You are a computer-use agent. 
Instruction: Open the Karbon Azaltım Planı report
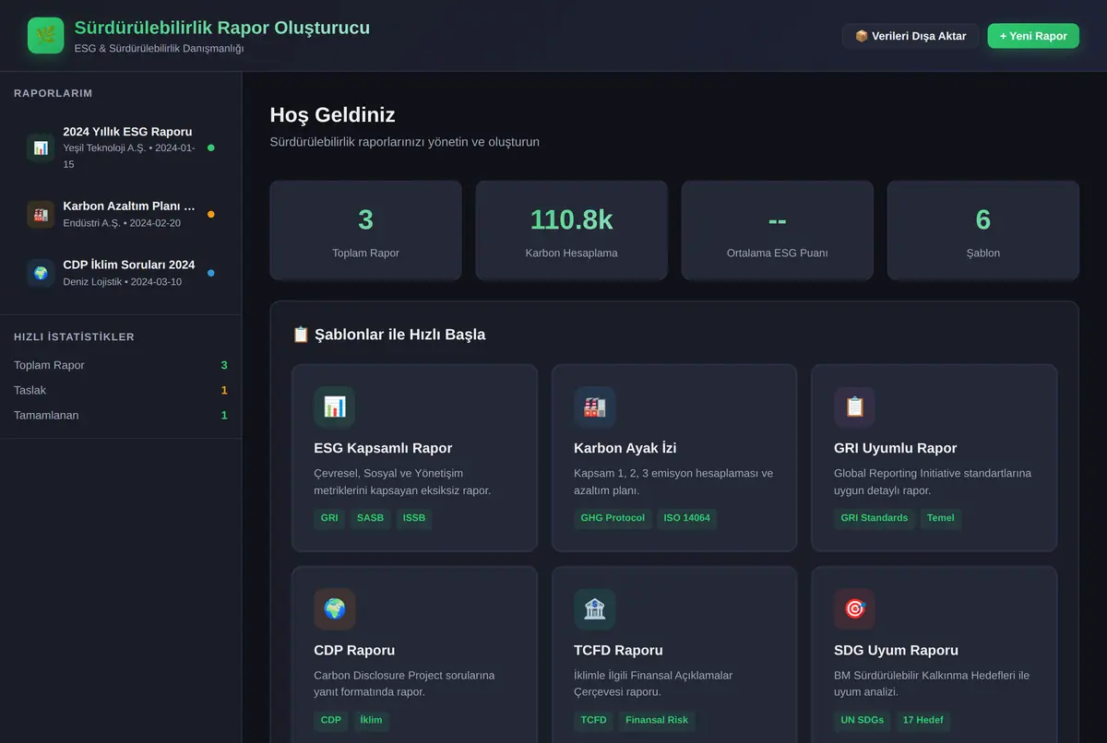(121, 214)
